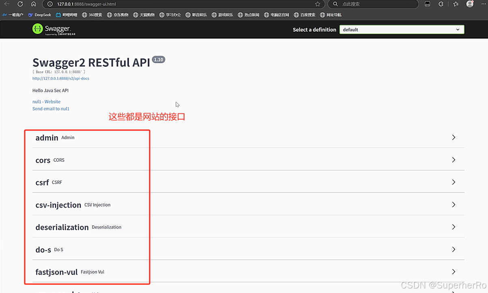Open the user profile avatar
This screenshot has width=488, height=293.
coord(470,4)
